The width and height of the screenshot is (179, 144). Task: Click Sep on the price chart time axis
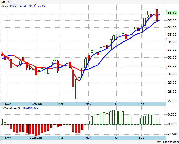[141, 104]
